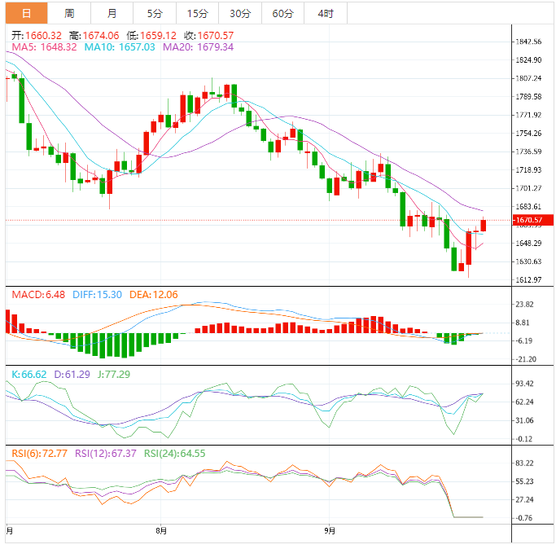
Task: Select the 日 daily chart tab
Action: 27,14
